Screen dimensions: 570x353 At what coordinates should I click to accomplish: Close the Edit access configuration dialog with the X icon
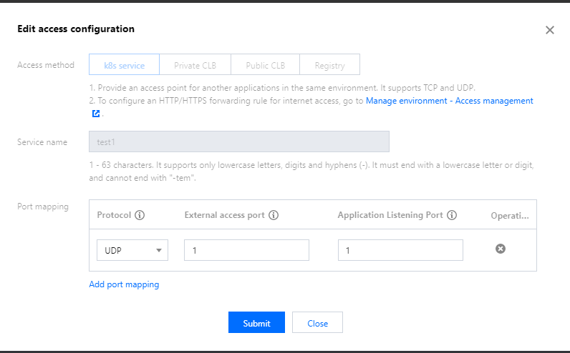(x=549, y=30)
